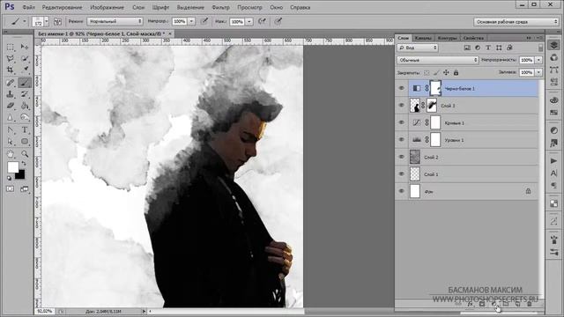Reset default foreground and background colors
The width and height of the screenshot is (564, 317).
10,178
